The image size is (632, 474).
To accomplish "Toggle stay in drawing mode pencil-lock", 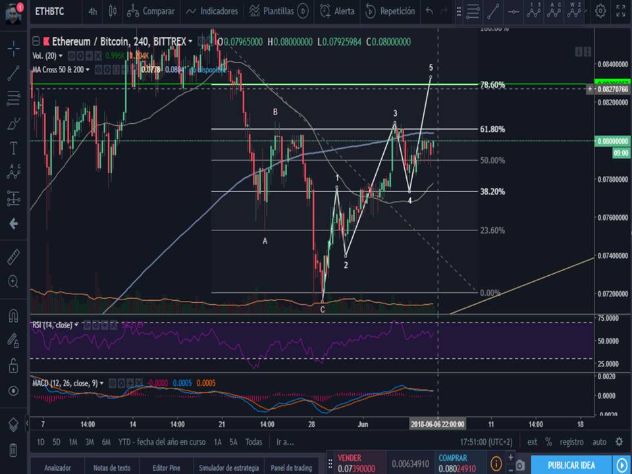I will 13,340.
